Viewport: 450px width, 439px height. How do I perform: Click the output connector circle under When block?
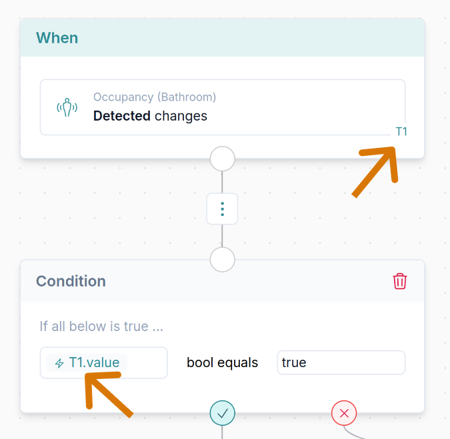[222, 159]
